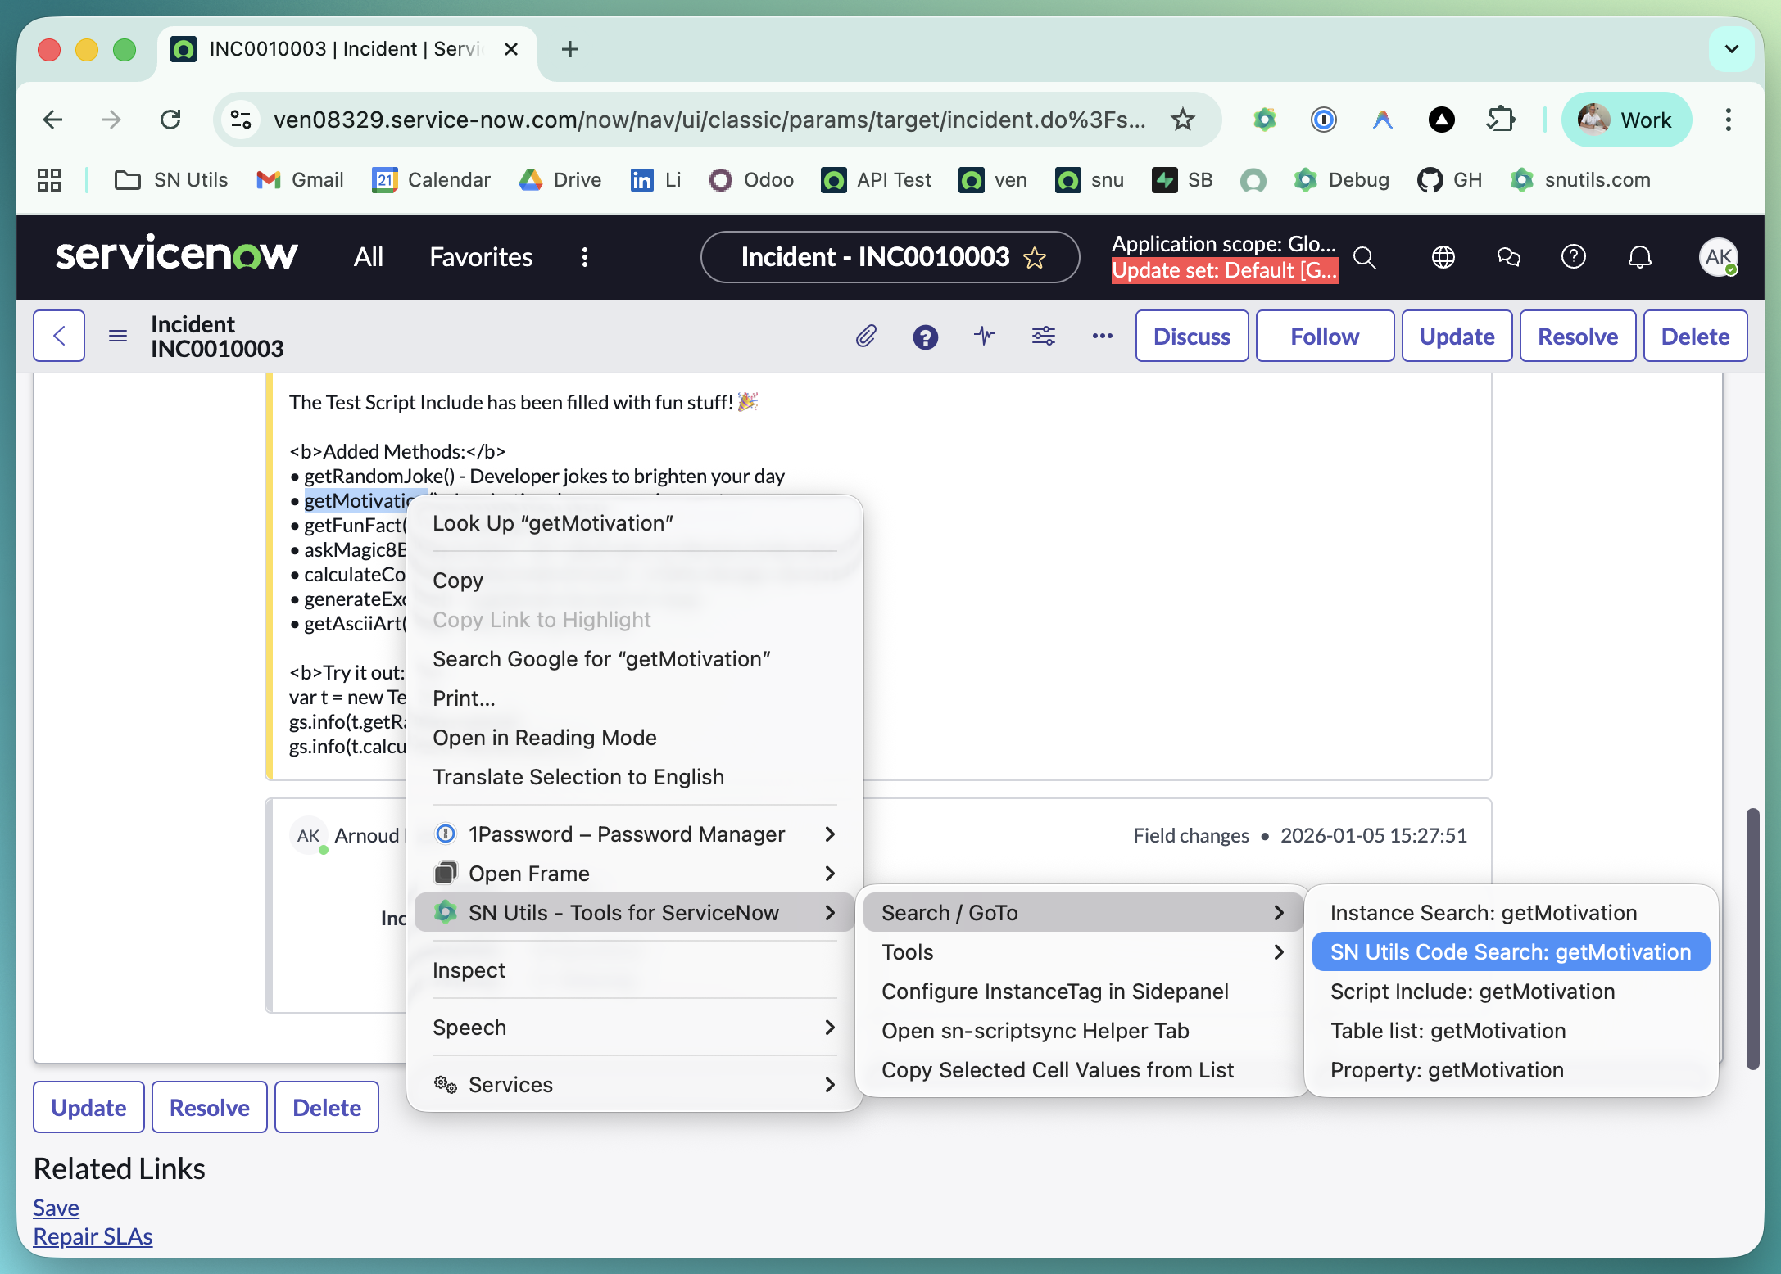Toggle the bookmark star in address bar
Viewport: 1781px width, 1274px height.
pyautogui.click(x=1182, y=120)
